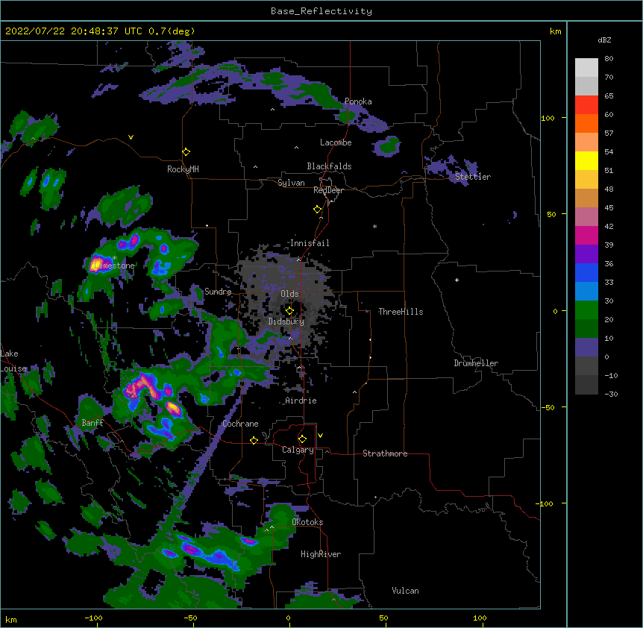
Task: Click the HighRiver city label
Action: (321, 554)
